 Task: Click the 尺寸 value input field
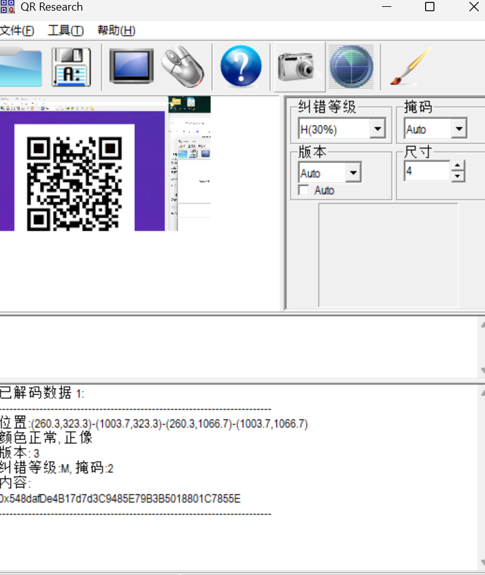pos(427,171)
